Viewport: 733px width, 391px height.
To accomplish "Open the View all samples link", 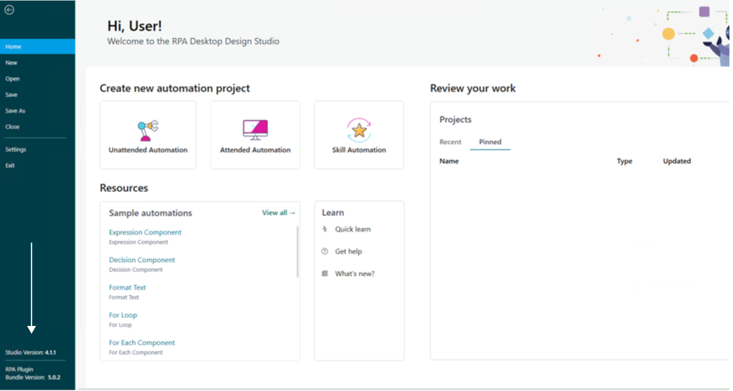I will click(278, 213).
